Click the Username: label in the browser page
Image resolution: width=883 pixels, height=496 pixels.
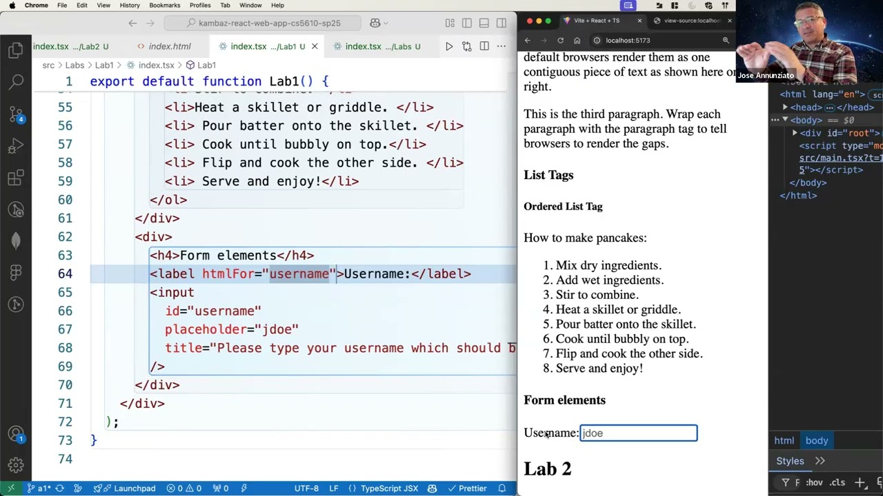click(551, 433)
